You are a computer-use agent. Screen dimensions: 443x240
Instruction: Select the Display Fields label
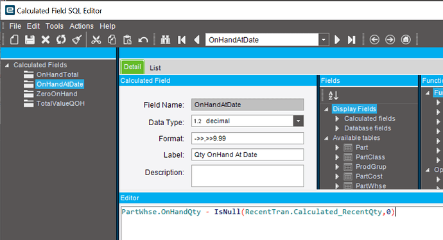354,109
